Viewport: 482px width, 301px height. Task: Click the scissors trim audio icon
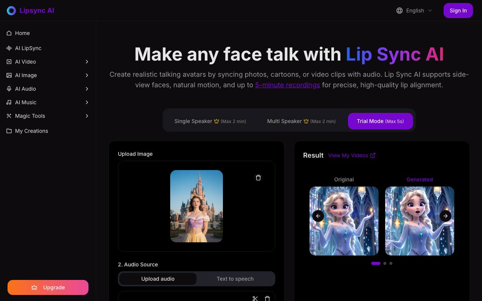pyautogui.click(x=255, y=298)
